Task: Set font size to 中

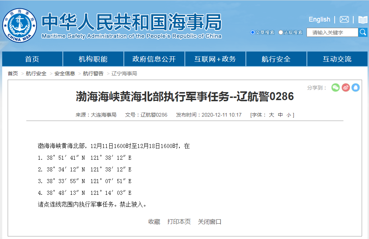Action: click(280, 115)
